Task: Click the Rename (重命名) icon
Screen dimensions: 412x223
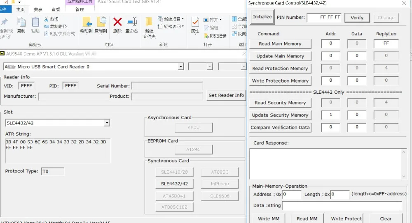Action: (x=132, y=22)
